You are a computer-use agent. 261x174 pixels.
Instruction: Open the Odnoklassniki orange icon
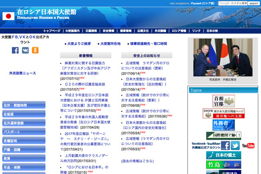click(35, 50)
